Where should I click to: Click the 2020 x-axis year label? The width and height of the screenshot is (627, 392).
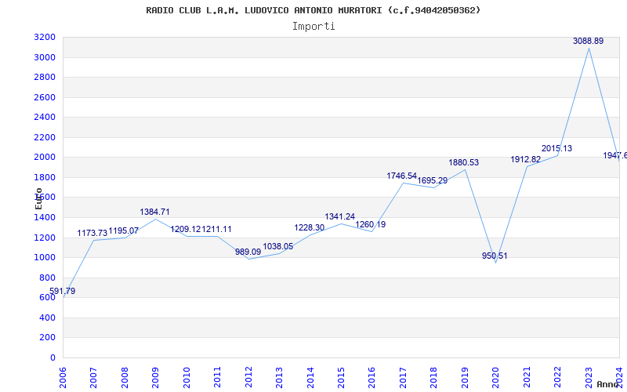[496, 377]
